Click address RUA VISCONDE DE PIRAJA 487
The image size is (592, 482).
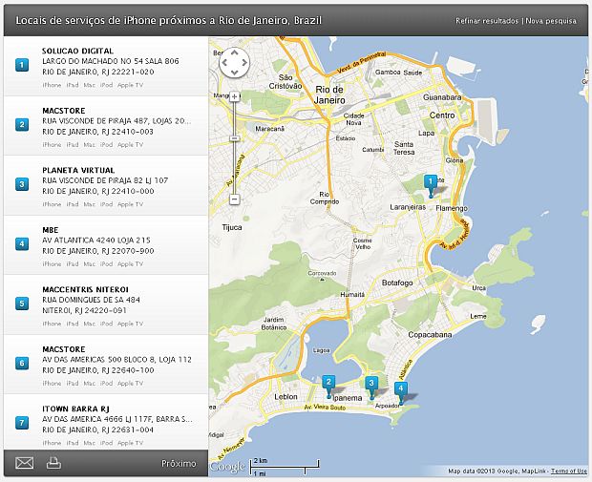[116, 121]
